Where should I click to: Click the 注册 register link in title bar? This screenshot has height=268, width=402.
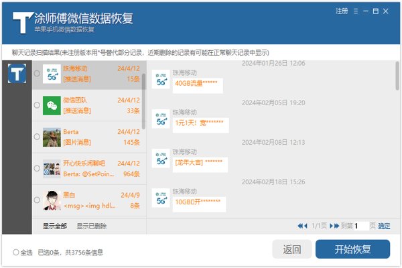coord(342,11)
